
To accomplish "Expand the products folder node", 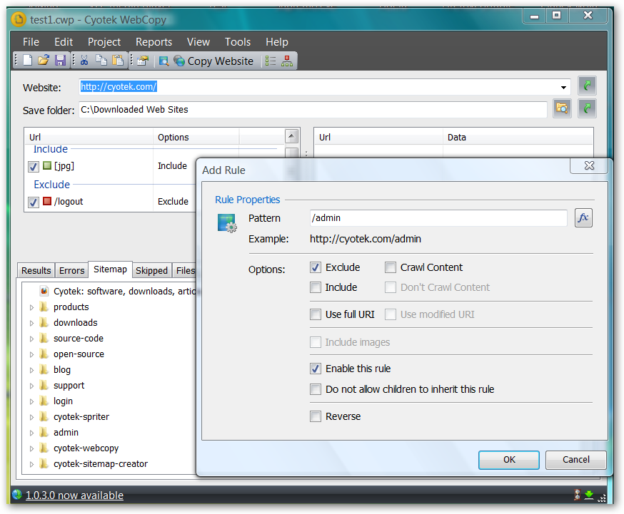I will point(32,307).
